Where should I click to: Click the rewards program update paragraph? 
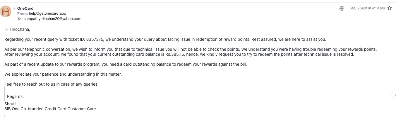tap(126, 64)
